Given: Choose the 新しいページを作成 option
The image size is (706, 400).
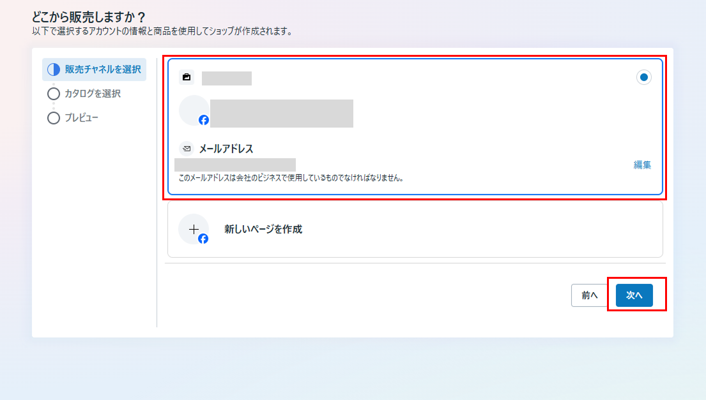Looking at the screenshot, I should tap(263, 229).
